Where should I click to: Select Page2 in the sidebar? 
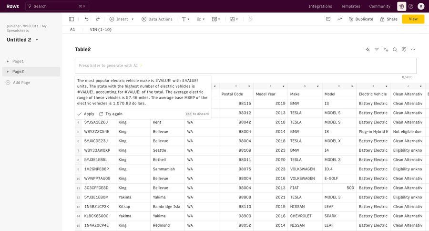31,72
